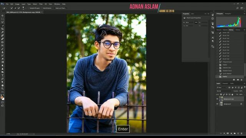Select the Horizontal Type tool
Screen dimensions: 246x138
pos(2,76)
